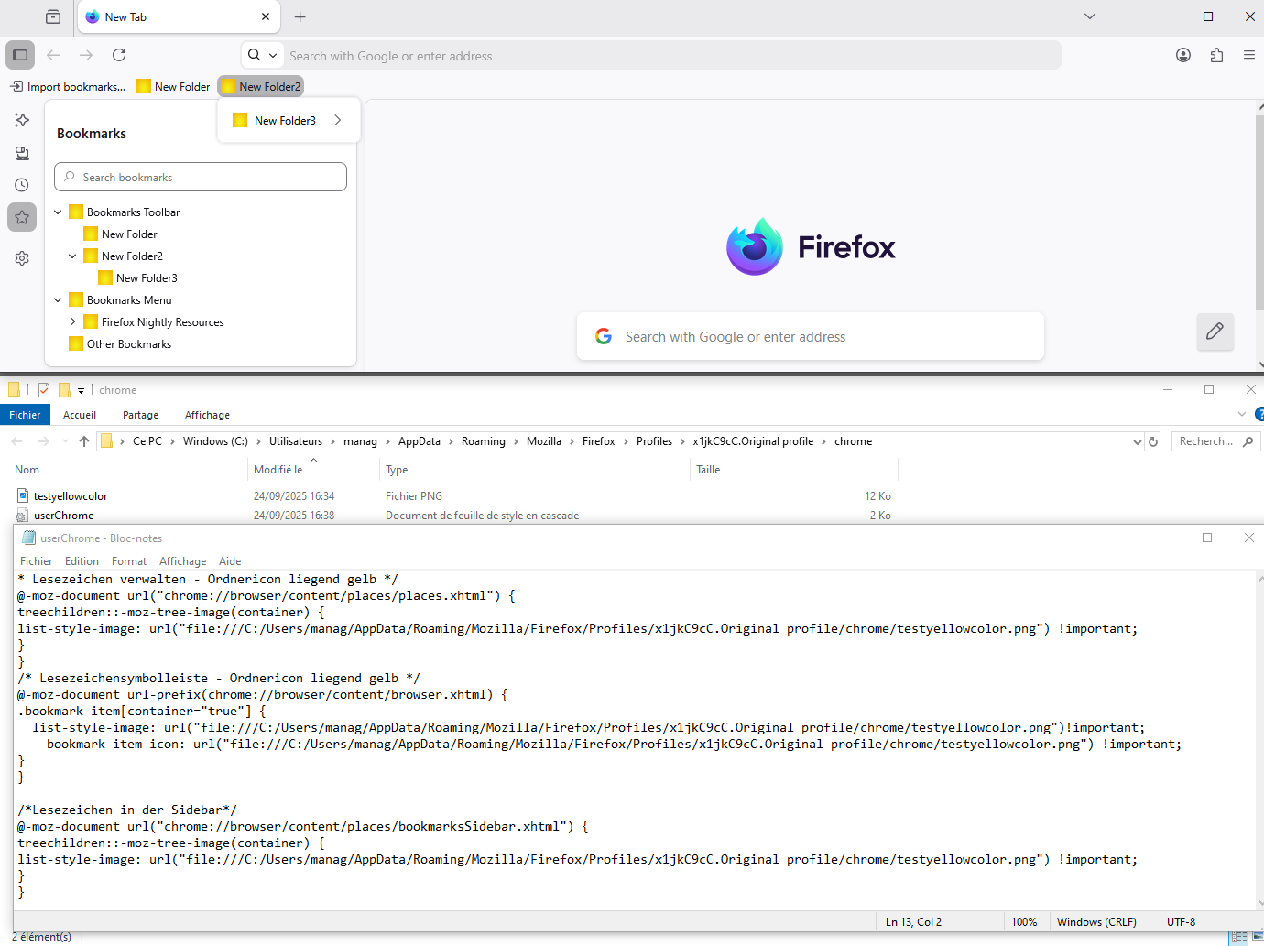Open sidebar settings gear
The width and height of the screenshot is (1264, 946).
point(22,258)
